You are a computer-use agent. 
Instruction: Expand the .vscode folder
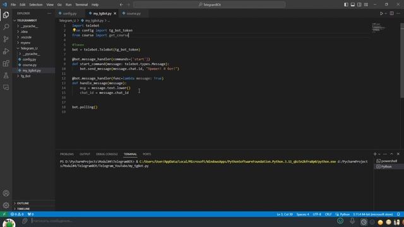click(x=26, y=37)
